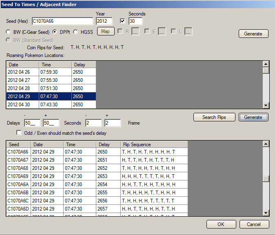Click the upper table scrollbar thumb
This screenshot has width=275, height=235.
(266, 70)
